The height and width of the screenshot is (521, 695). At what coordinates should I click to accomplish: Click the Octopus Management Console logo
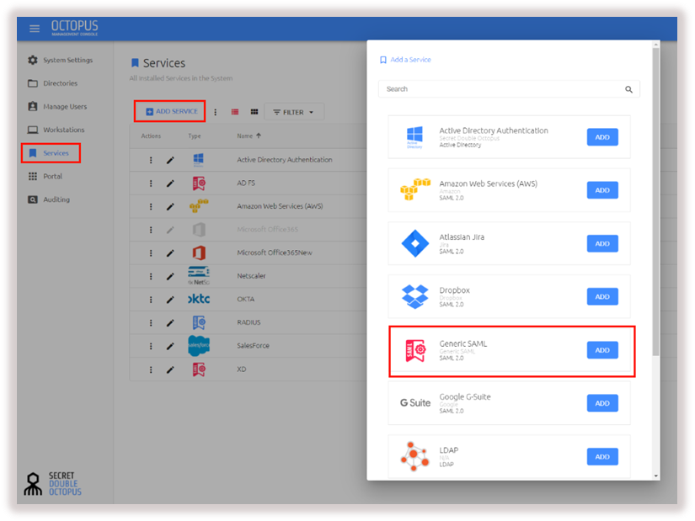pos(74,28)
